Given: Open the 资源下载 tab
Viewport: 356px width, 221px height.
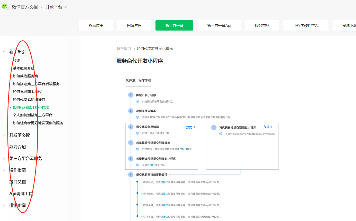Looking at the screenshot, I should coord(344,25).
